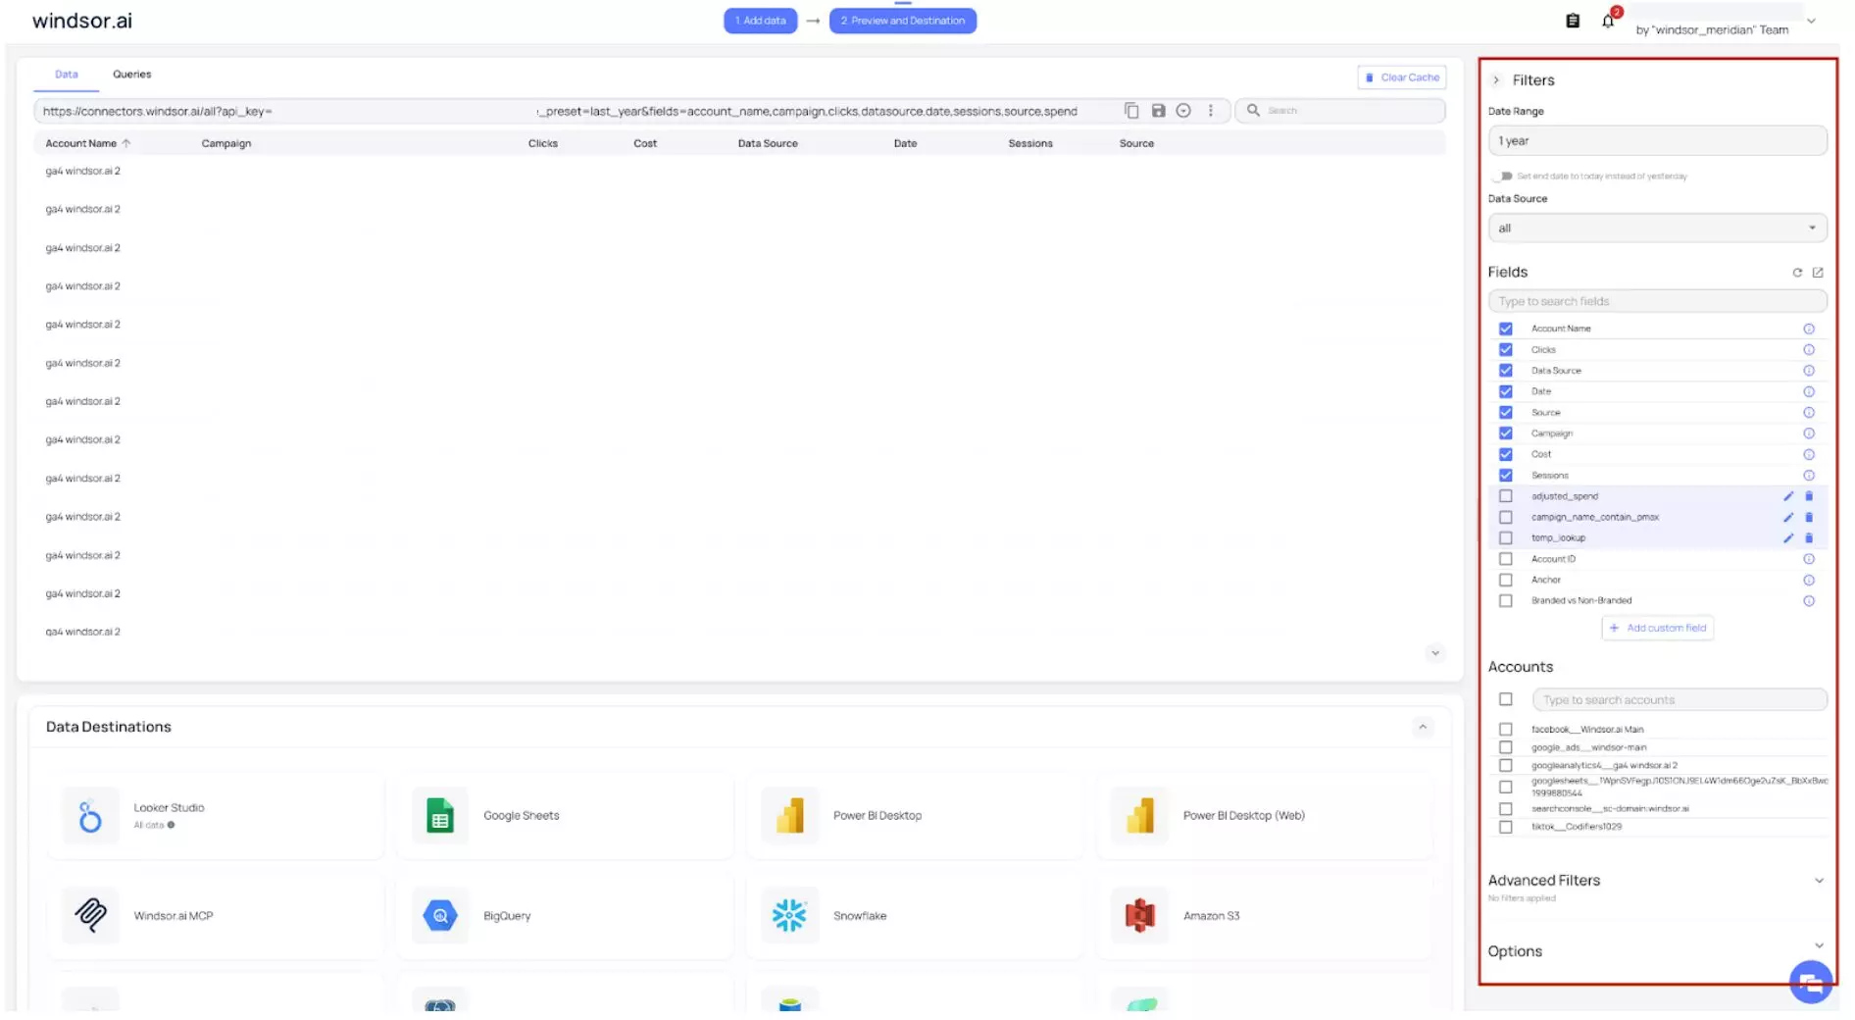Expand the Advanced Filters section
Image resolution: width=1855 pixels, height=1020 pixels.
tap(1819, 881)
